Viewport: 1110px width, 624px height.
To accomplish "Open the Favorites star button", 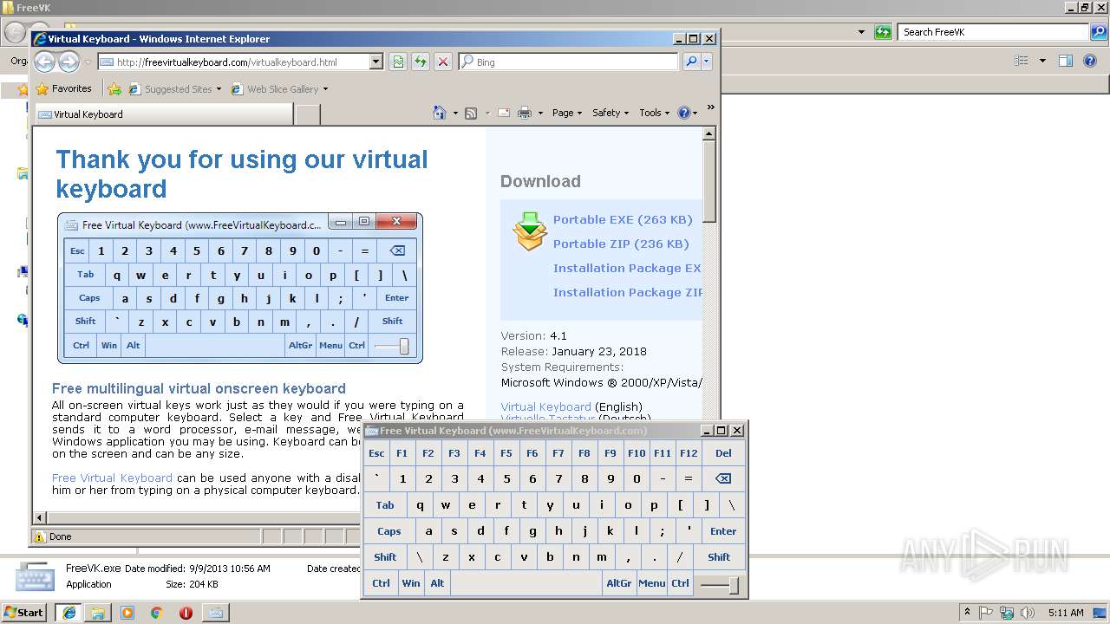I will tap(63, 88).
